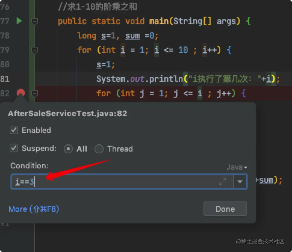Click 'println' in line 81
The height and width of the screenshot is (252, 292).
pos(166,79)
